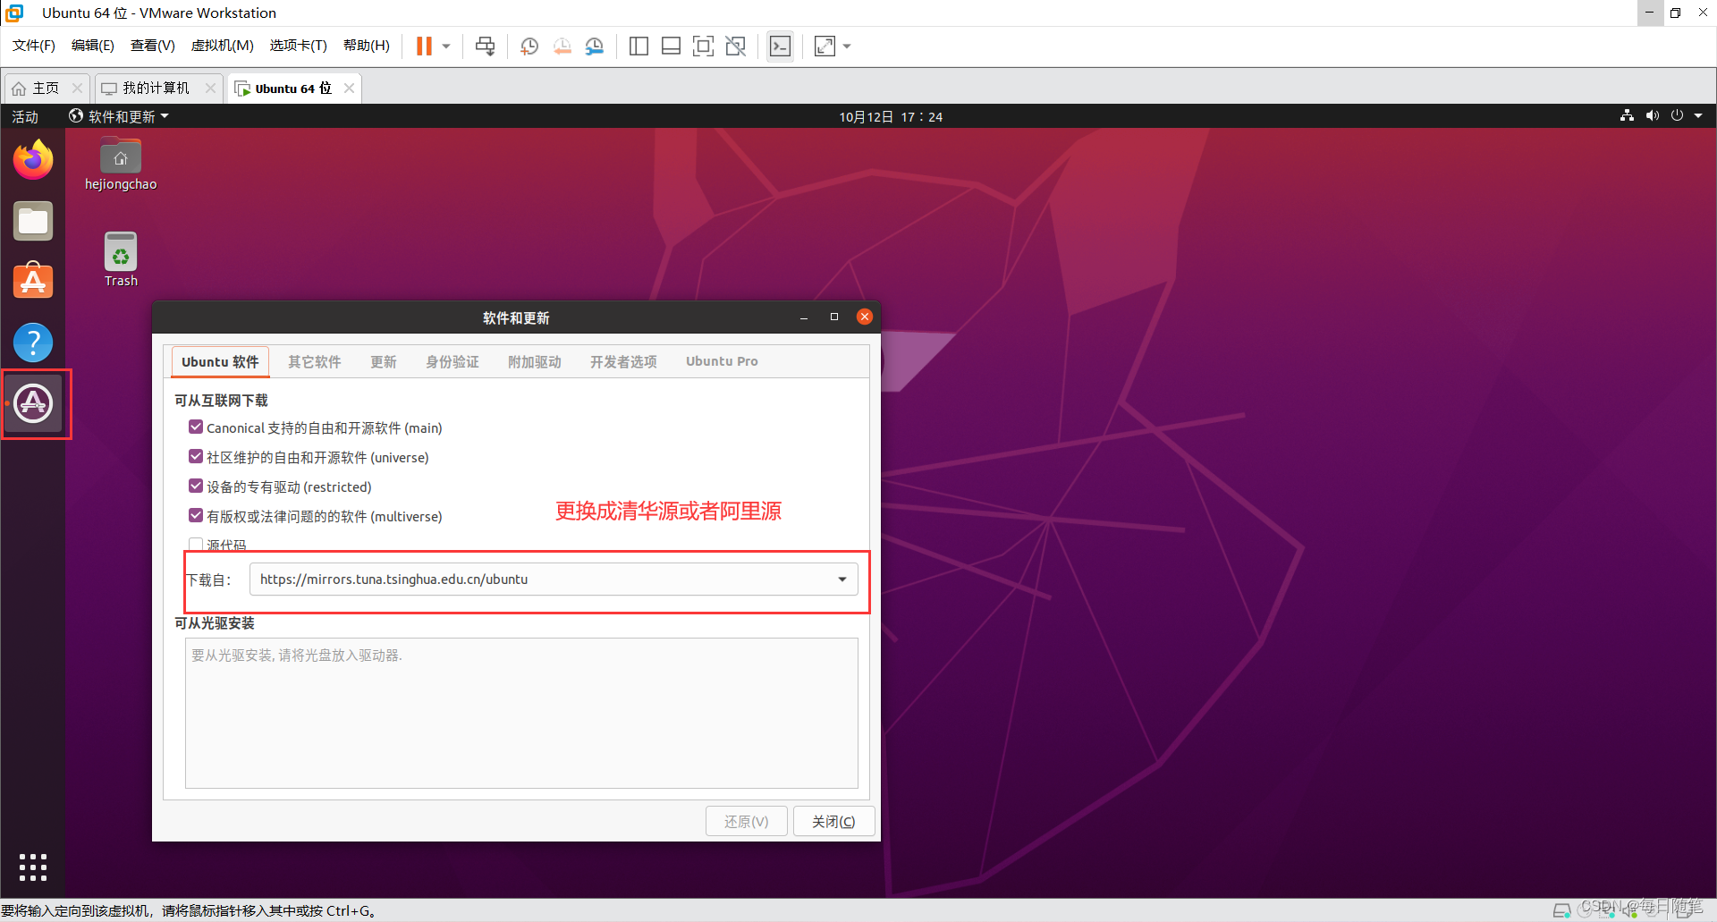Click the take snapshot icon
Screen dimensions: 1717x922
click(x=529, y=46)
